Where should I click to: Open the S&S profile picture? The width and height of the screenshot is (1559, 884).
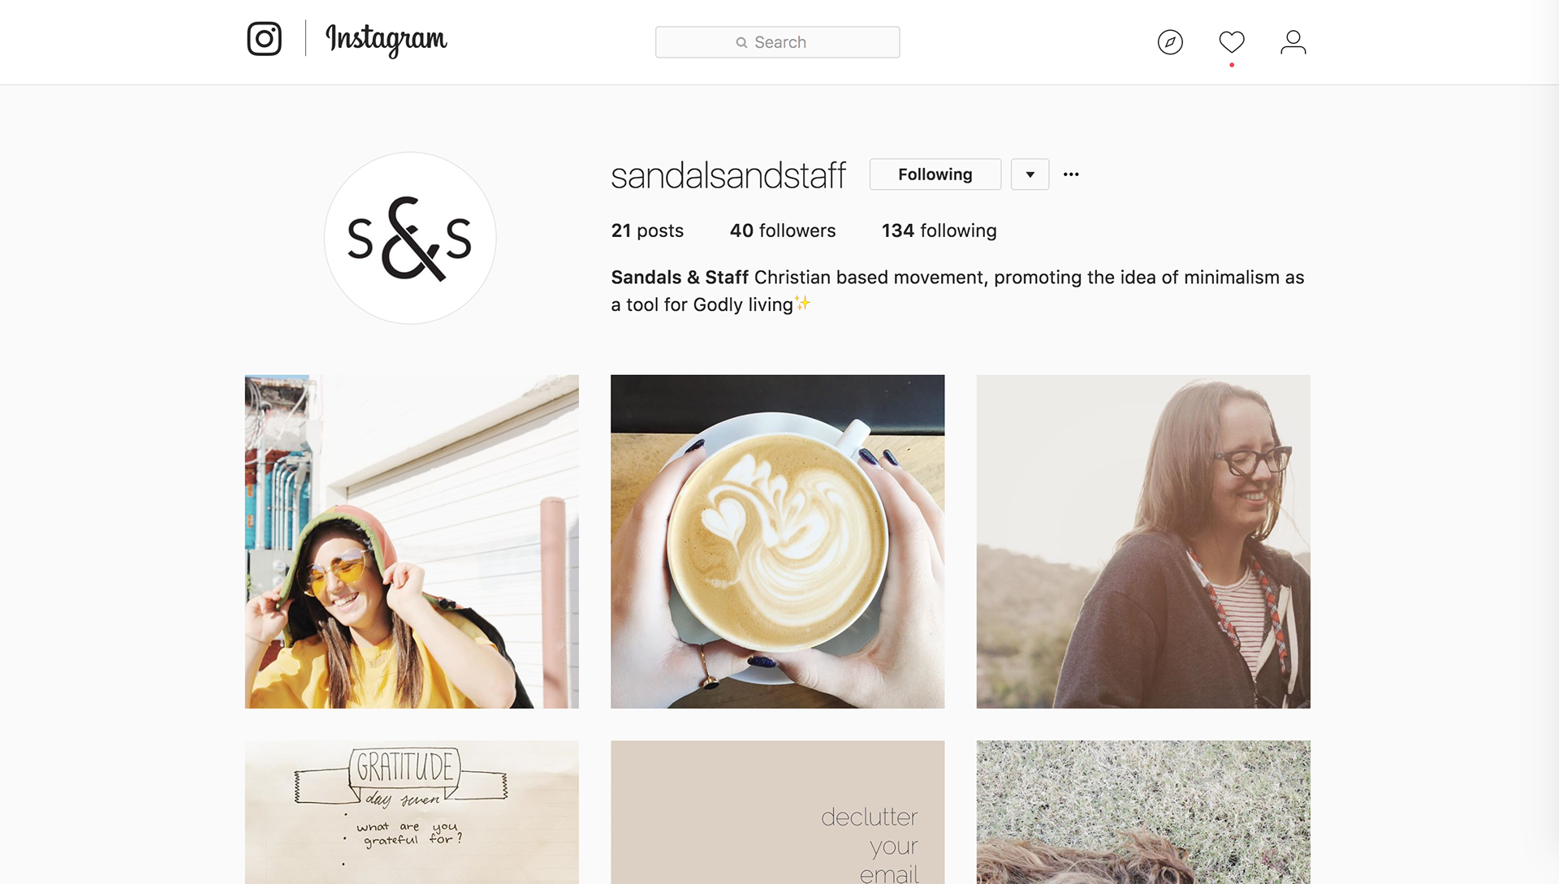coord(410,238)
